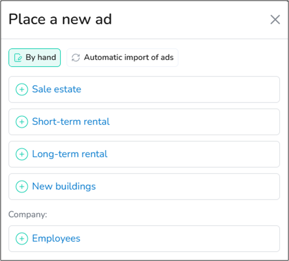Click the plus circle beside Long-term rental
Image resolution: width=289 pixels, height=261 pixels.
[22, 154]
